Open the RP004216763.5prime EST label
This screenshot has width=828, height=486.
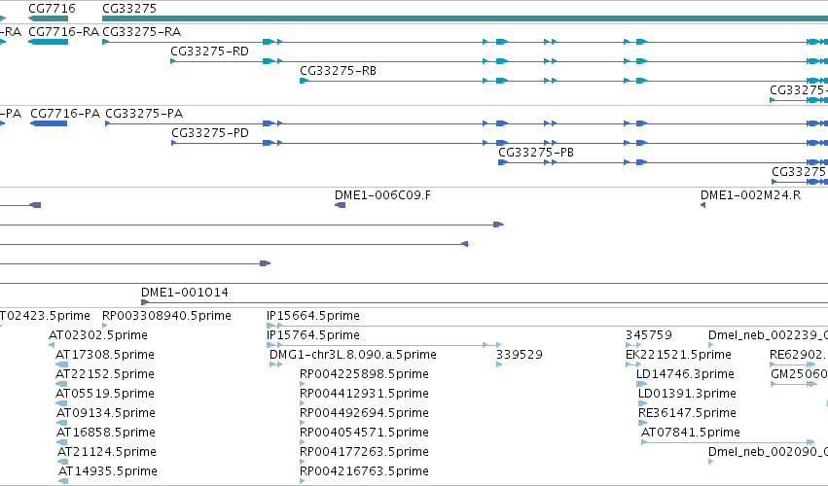[364, 471]
